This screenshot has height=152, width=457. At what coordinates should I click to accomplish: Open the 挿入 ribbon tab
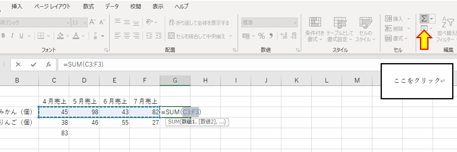(17, 6)
